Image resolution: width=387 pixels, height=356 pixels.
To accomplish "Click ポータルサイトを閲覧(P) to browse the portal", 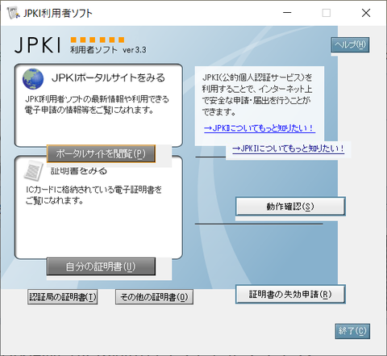I will tap(101, 153).
